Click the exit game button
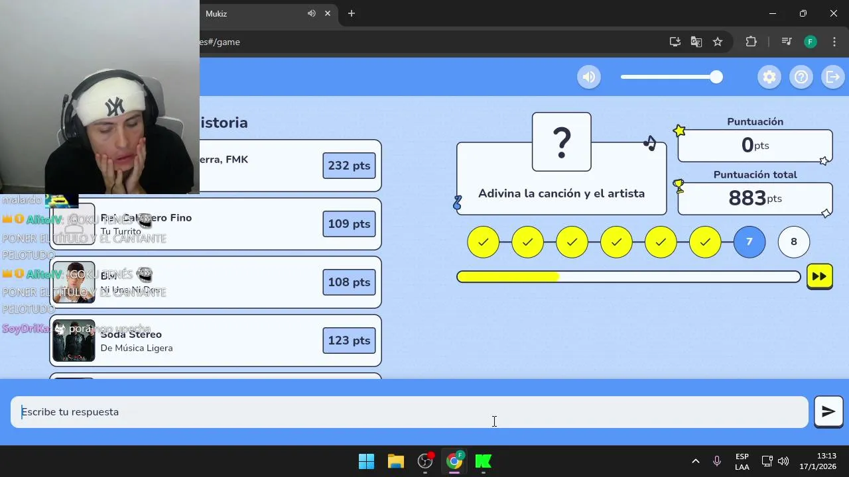Viewport: 849px width, 477px height. pos(833,77)
